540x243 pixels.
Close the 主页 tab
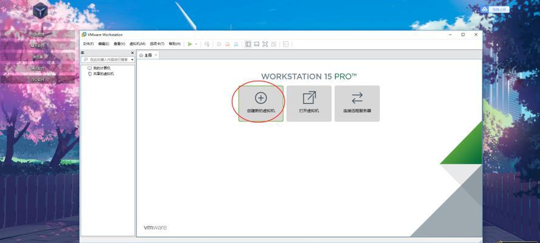click(156, 55)
